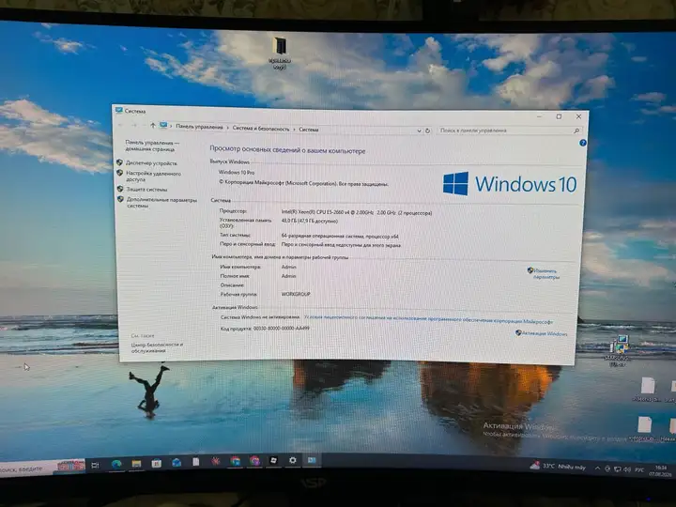Image resolution: width=676 pixels, height=507 pixels.
Task: Select Система breadcrumb item
Action: [309, 130]
